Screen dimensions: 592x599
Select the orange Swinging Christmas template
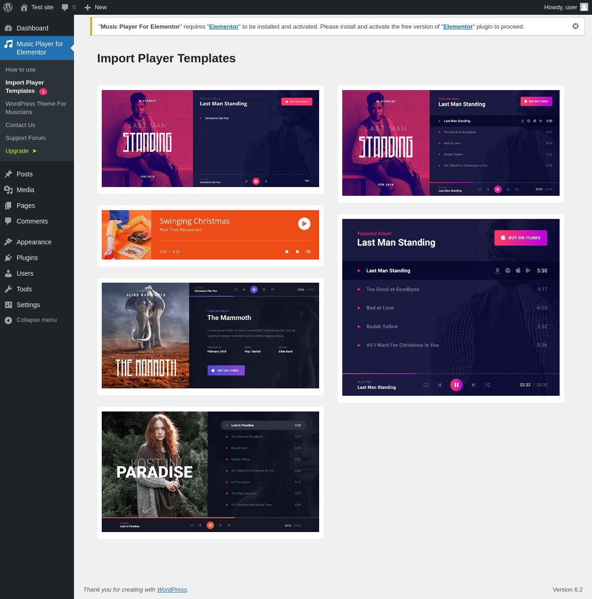210,235
